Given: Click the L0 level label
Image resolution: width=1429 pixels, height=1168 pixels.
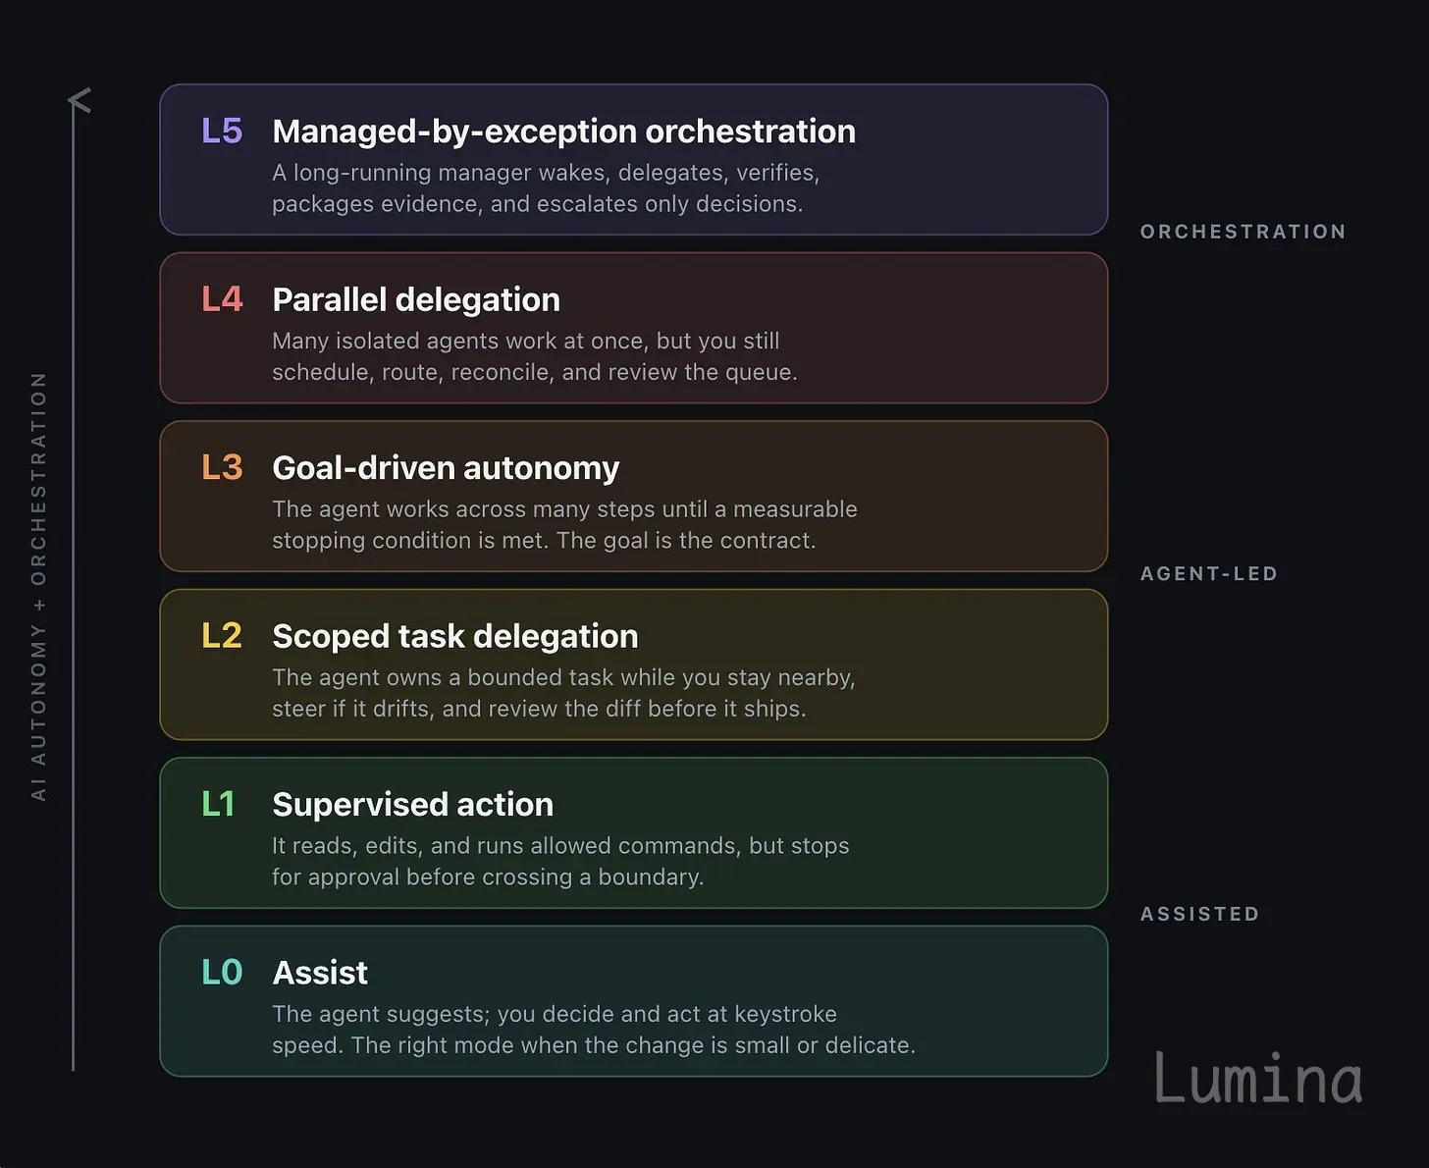Looking at the screenshot, I should click(x=222, y=973).
